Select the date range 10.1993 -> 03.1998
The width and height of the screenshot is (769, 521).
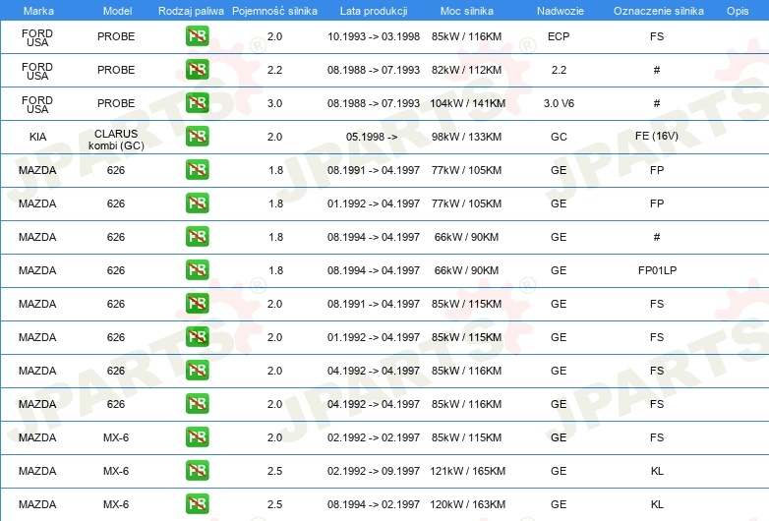click(374, 36)
